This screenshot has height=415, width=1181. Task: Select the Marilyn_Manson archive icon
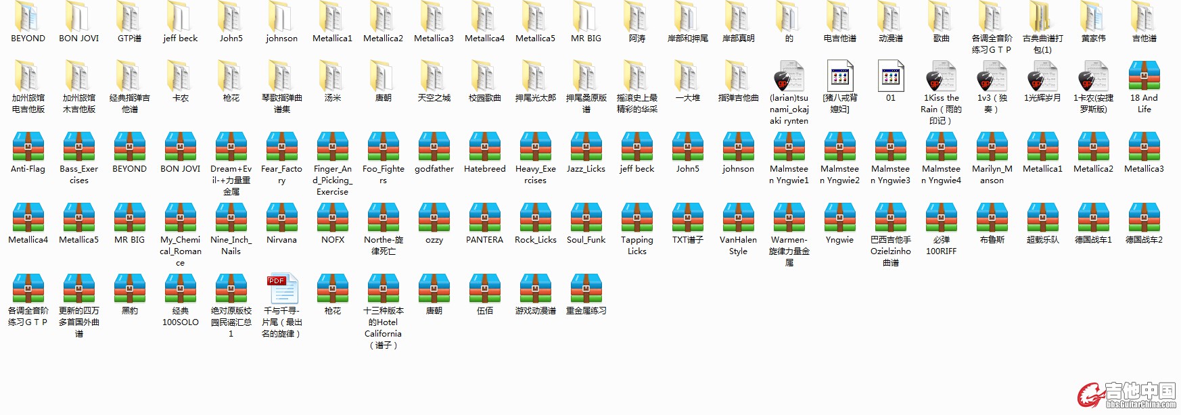[992, 147]
